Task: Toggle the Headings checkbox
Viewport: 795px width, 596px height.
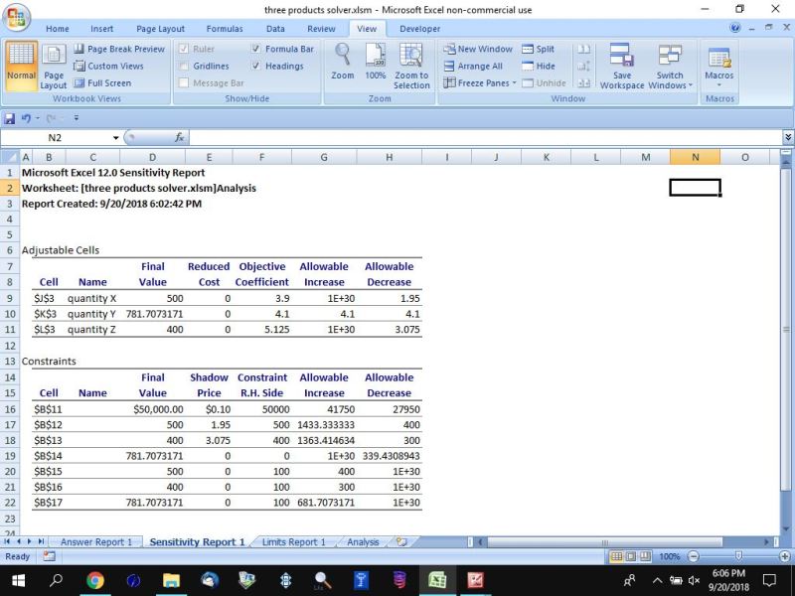Action: click(256, 66)
